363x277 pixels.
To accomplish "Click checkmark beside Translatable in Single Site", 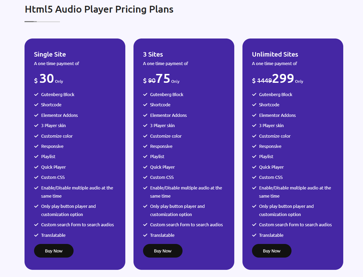I will pos(36,235).
